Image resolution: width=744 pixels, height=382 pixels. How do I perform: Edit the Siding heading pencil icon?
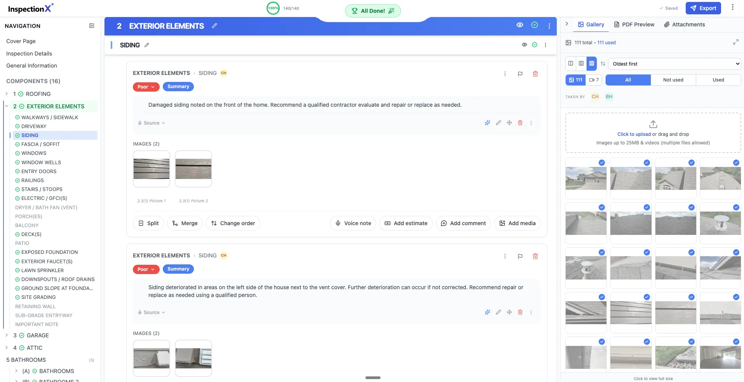point(146,45)
